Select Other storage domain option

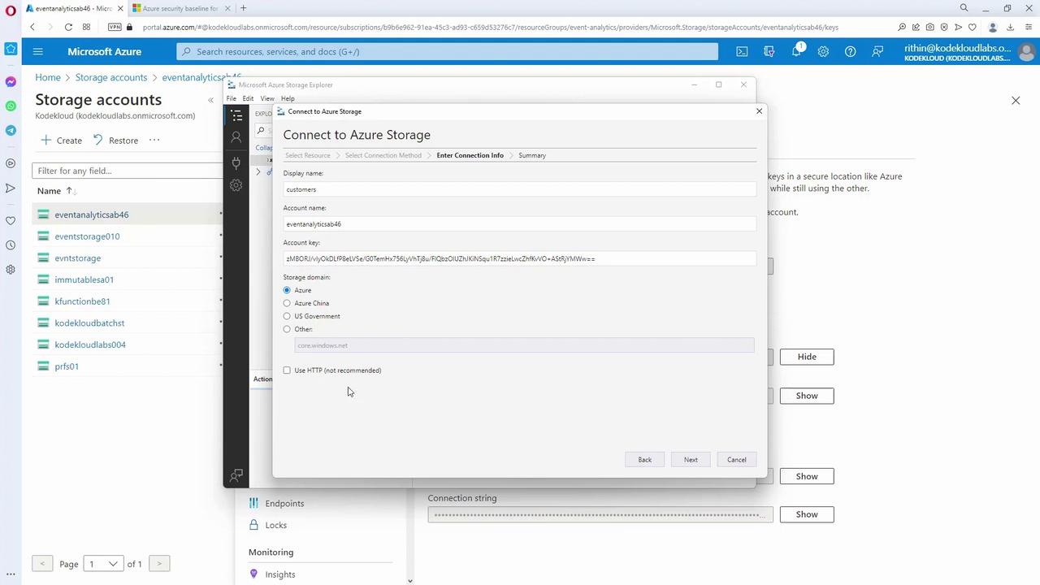point(287,329)
